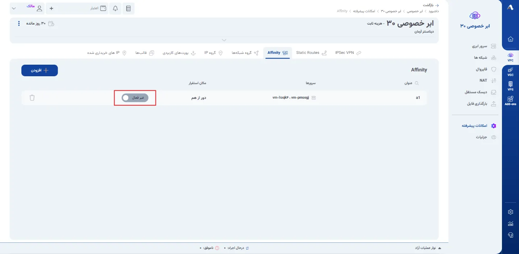
Task: Delete affinity rule a1 with the trash icon
Action: click(32, 98)
